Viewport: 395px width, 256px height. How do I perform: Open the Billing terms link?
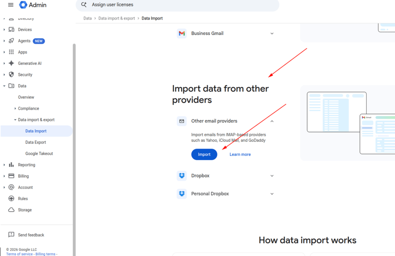45,254
